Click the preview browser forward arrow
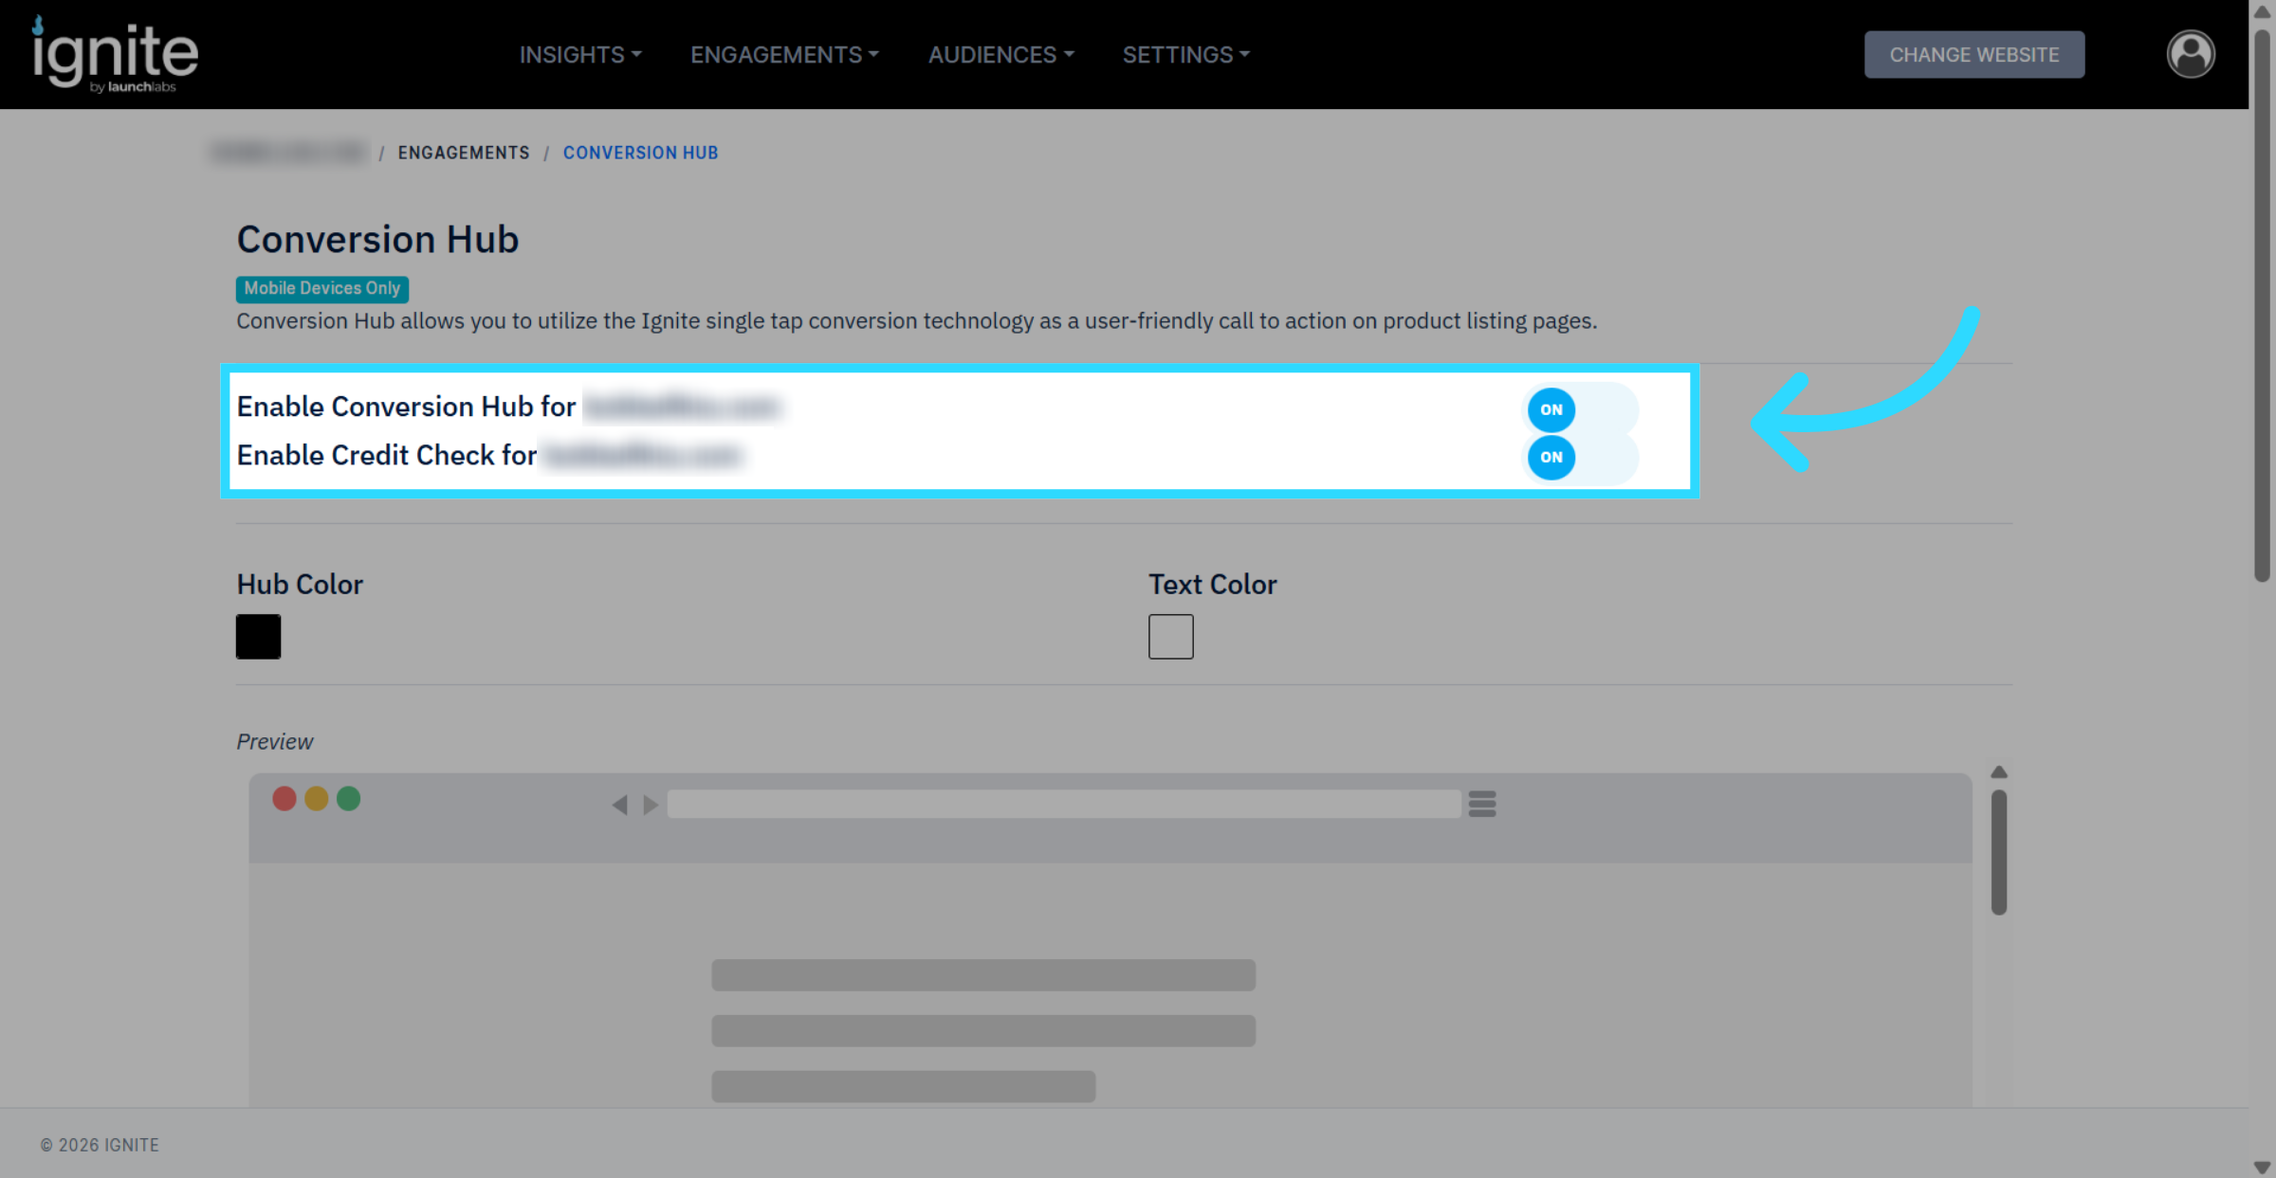The height and width of the screenshot is (1178, 2276). [x=651, y=805]
